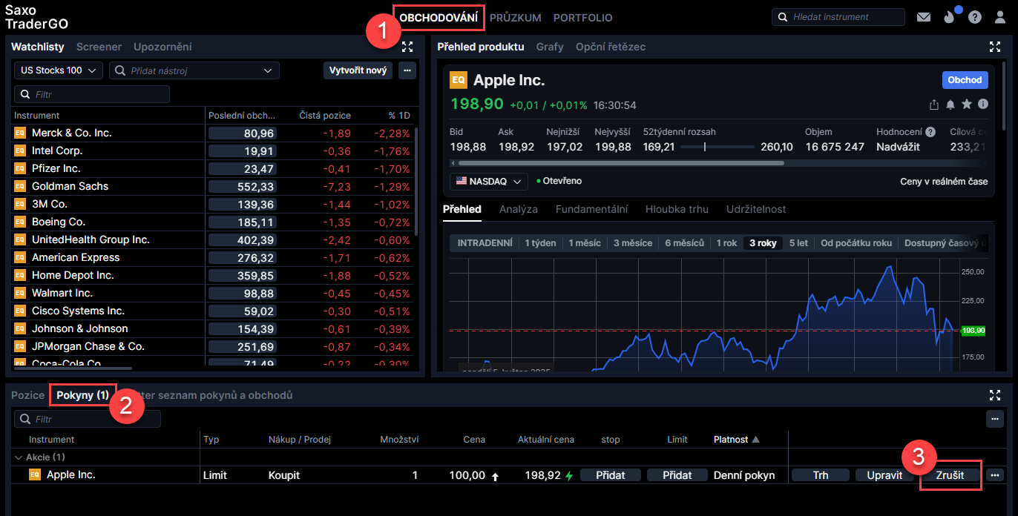
Task: Open the user account profile icon
Action: 1000,17
